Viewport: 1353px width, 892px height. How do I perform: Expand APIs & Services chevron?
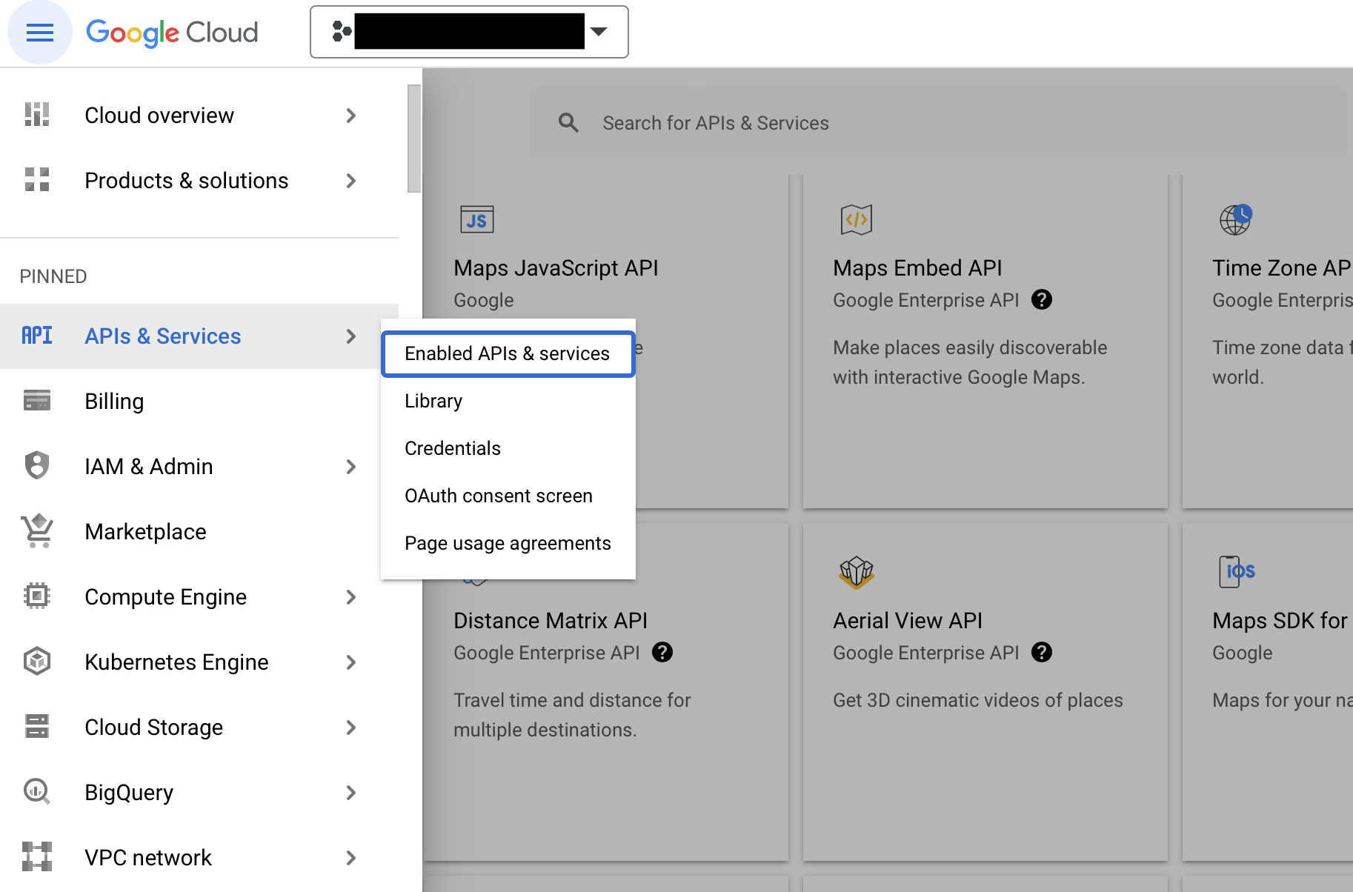[x=351, y=336]
